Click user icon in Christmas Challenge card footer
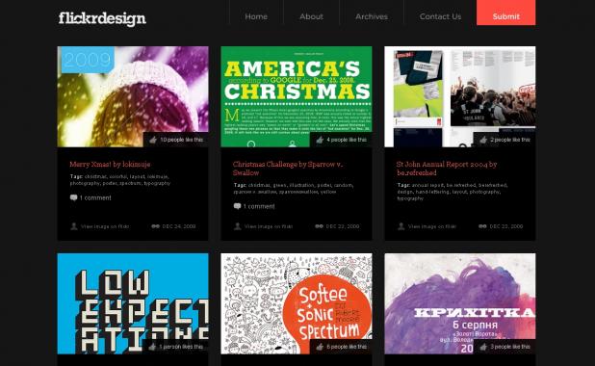595x366 pixels. click(x=238, y=226)
